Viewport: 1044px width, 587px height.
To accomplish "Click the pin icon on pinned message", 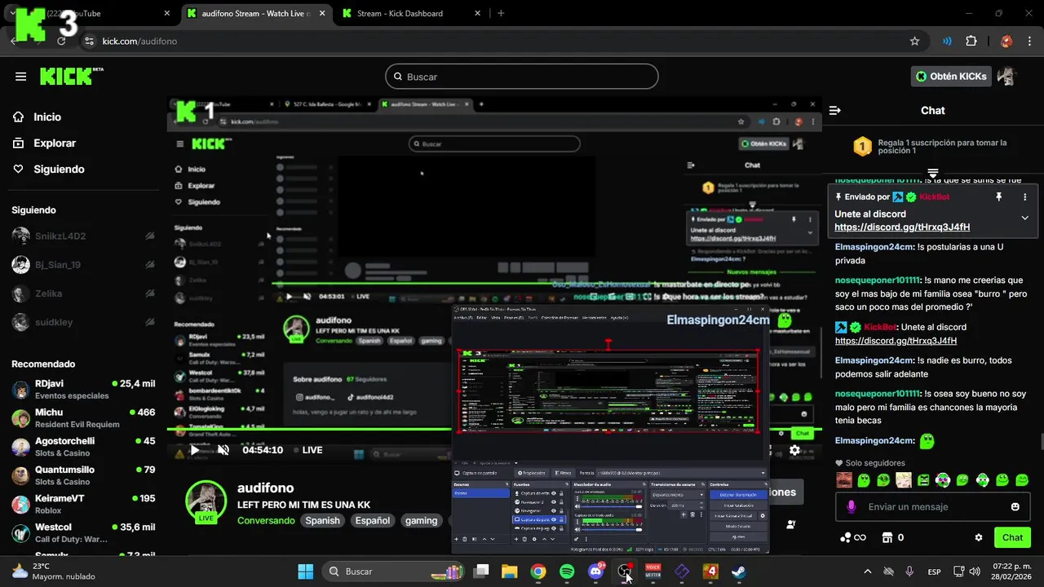I will click(998, 197).
